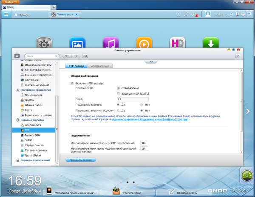
Task: Select the second desktop page dot
Action: (127, 182)
